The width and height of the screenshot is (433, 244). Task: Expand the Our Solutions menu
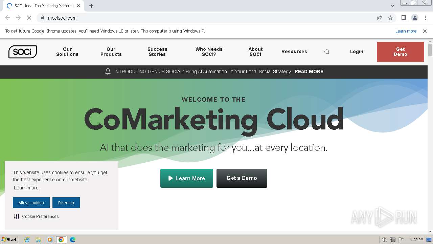67,52
